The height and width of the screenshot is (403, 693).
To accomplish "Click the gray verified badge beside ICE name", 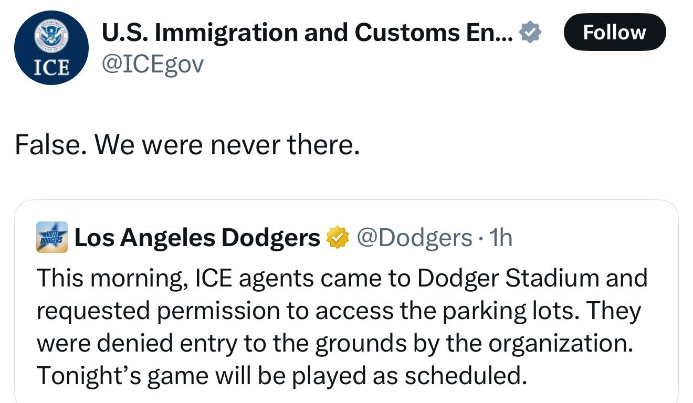I will coord(530,33).
